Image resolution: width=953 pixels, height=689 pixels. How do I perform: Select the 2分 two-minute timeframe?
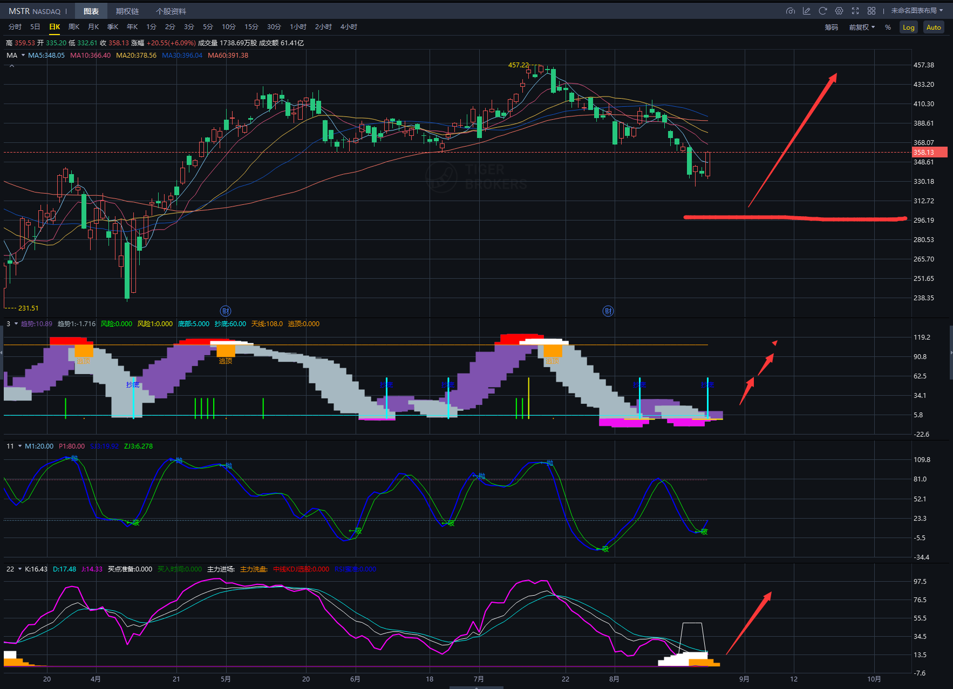pos(170,27)
